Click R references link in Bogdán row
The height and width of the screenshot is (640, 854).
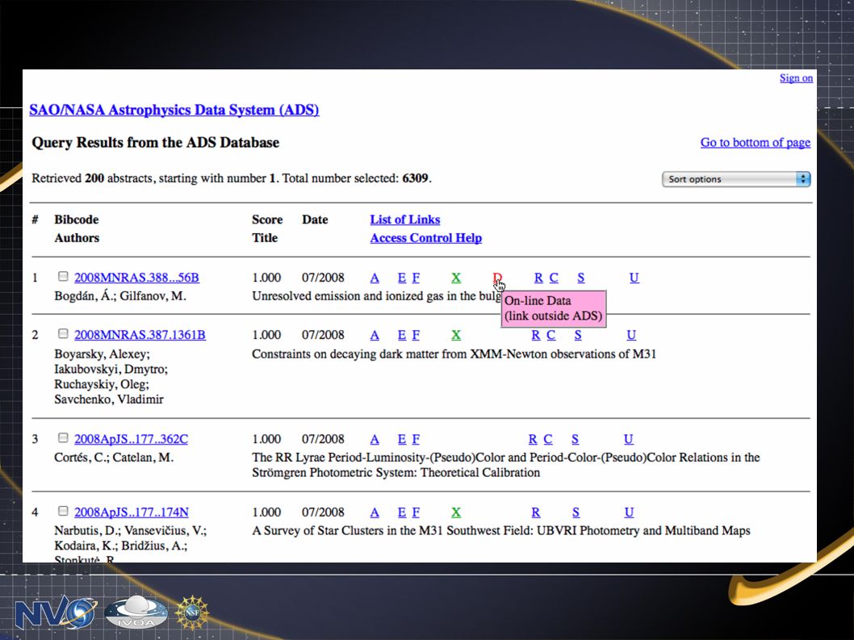[x=538, y=278]
